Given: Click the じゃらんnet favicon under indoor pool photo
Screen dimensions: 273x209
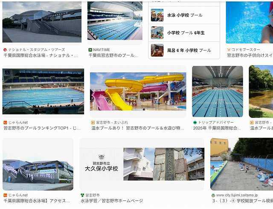Looking at the screenshot, I should pyautogui.click(x=5, y=123).
